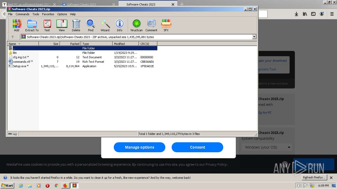Click the Manage options button

point(140,147)
